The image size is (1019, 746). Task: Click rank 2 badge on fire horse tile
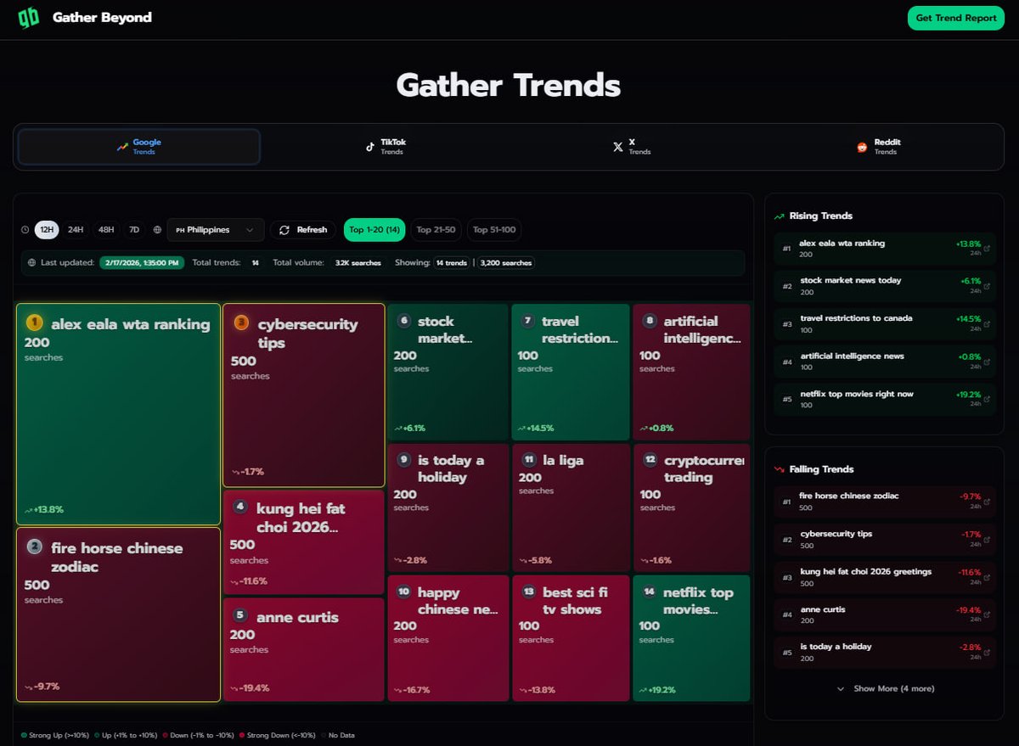tap(34, 547)
